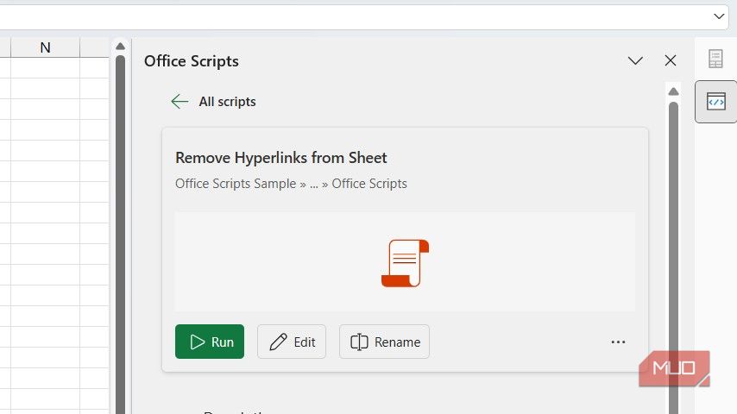Open the Office Scripts pane options chevron

click(635, 60)
